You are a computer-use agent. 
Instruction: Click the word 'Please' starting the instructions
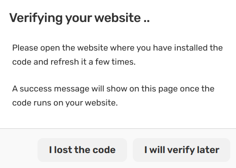click(25, 48)
